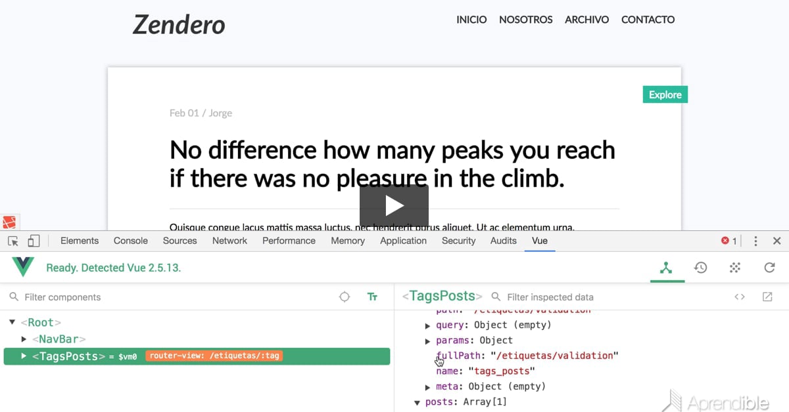Open the DevTools more options menu
The image size is (789, 412).
(x=756, y=241)
